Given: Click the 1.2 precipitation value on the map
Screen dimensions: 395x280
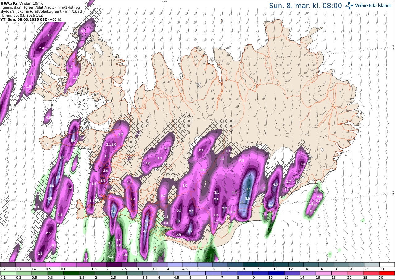Looking at the screenshot, I should pyautogui.click(x=121, y=134).
